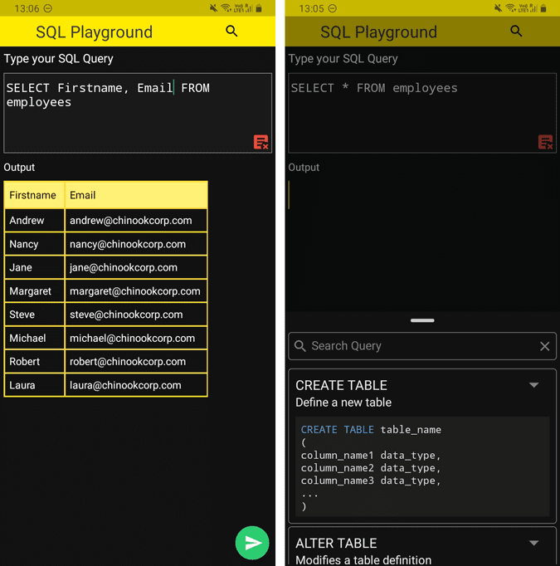
Task: Expand the ALTER TABLE card arrow
Action: point(533,543)
